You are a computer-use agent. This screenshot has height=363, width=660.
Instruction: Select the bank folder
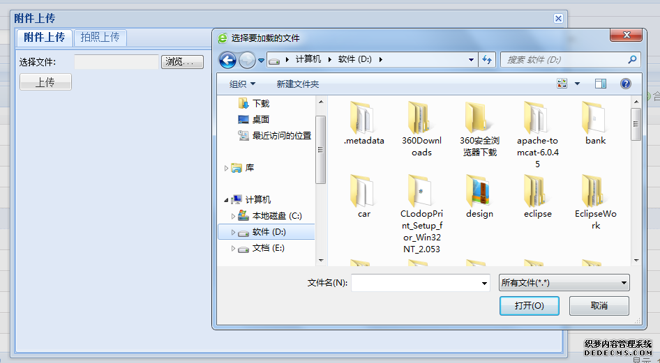595,123
